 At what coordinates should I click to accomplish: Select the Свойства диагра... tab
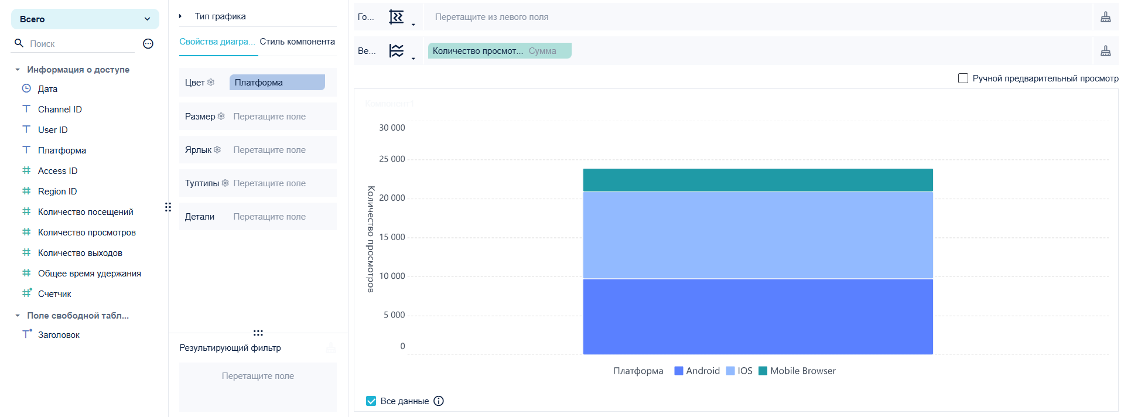[217, 42]
